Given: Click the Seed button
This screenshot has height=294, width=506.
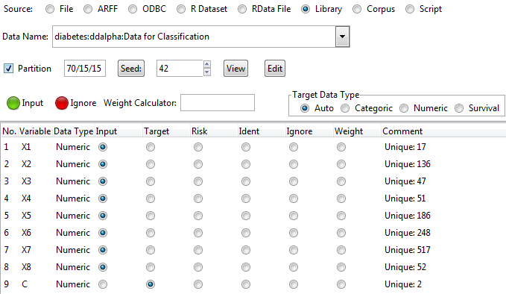Looking at the screenshot, I should (x=131, y=69).
